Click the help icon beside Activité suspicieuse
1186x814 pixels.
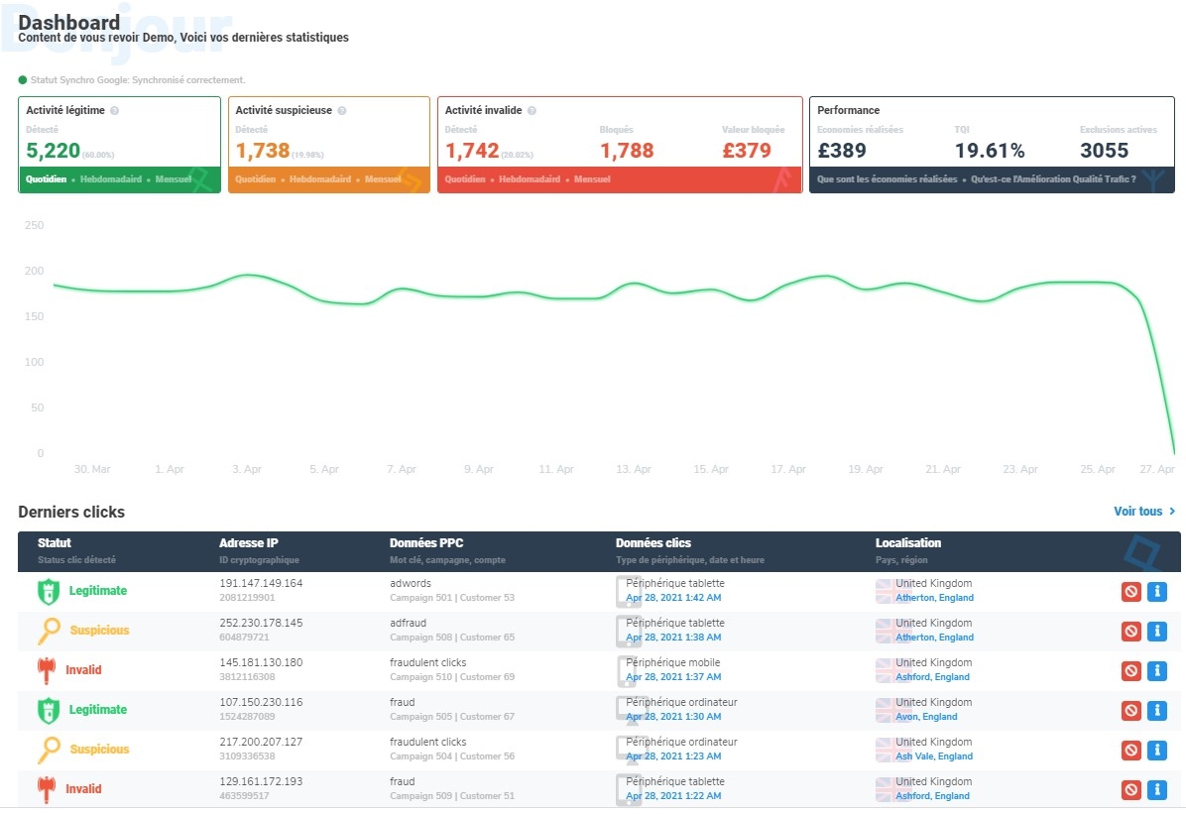click(x=342, y=111)
